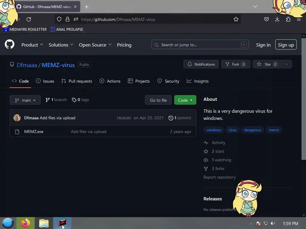Open a new browser tab with plus
The image size is (306, 229).
[86, 7]
